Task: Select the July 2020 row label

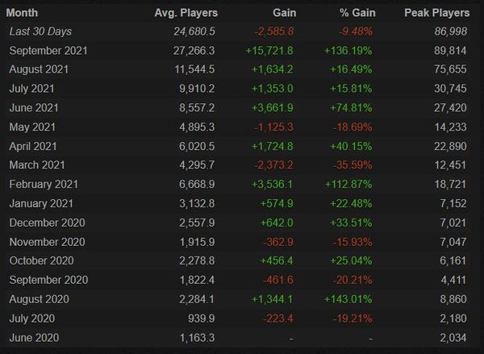Action: [32, 319]
